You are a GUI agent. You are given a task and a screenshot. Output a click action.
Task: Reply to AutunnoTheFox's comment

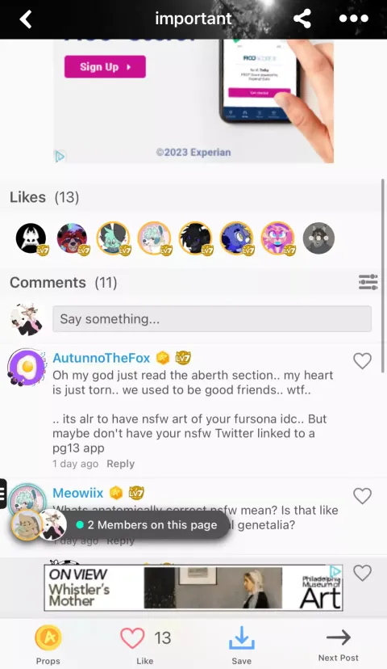pyautogui.click(x=120, y=464)
